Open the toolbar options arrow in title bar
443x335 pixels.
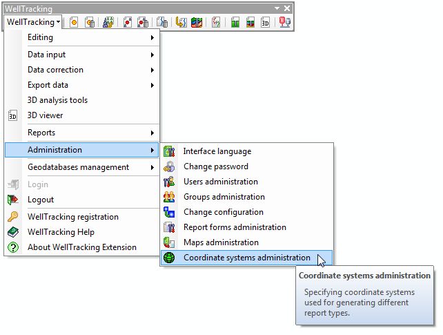click(x=277, y=8)
